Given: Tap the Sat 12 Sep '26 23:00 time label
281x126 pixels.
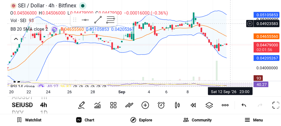Looking at the screenshot, I should (x=230, y=92).
